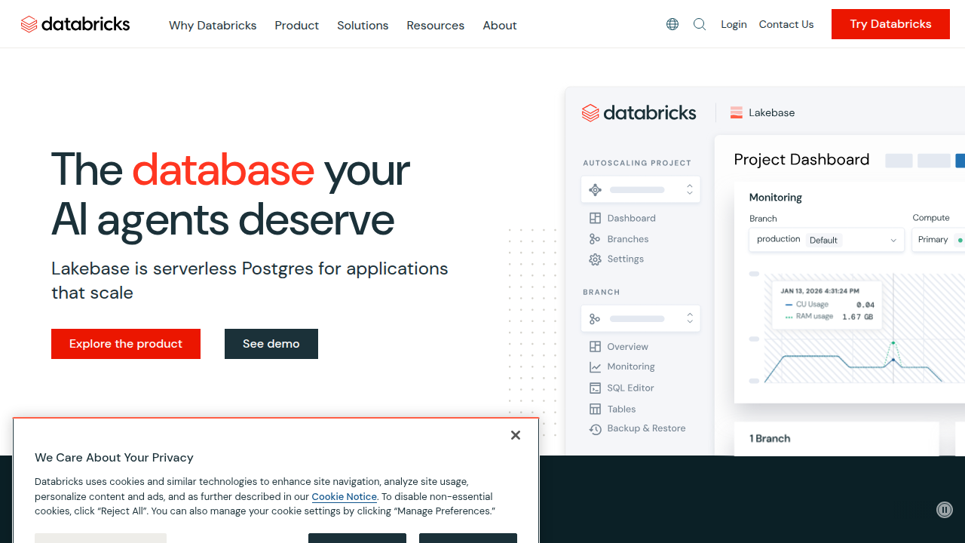Click the CU Usage tooltip value
The height and width of the screenshot is (543, 965).
865,305
